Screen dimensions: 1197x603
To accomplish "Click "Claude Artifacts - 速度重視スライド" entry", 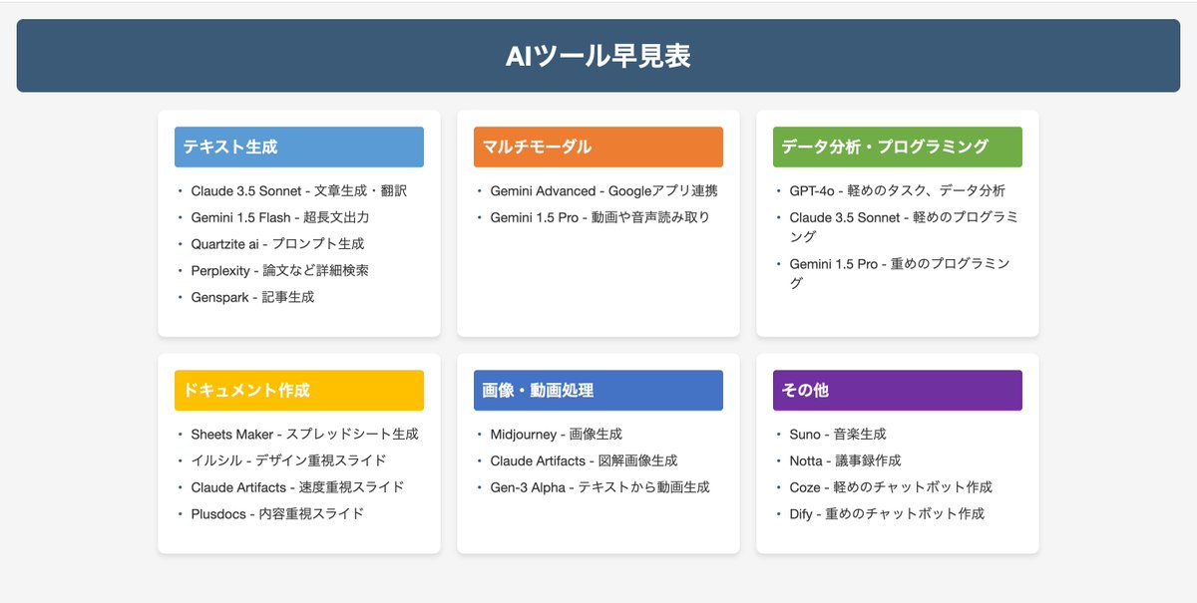I will click(297, 487).
